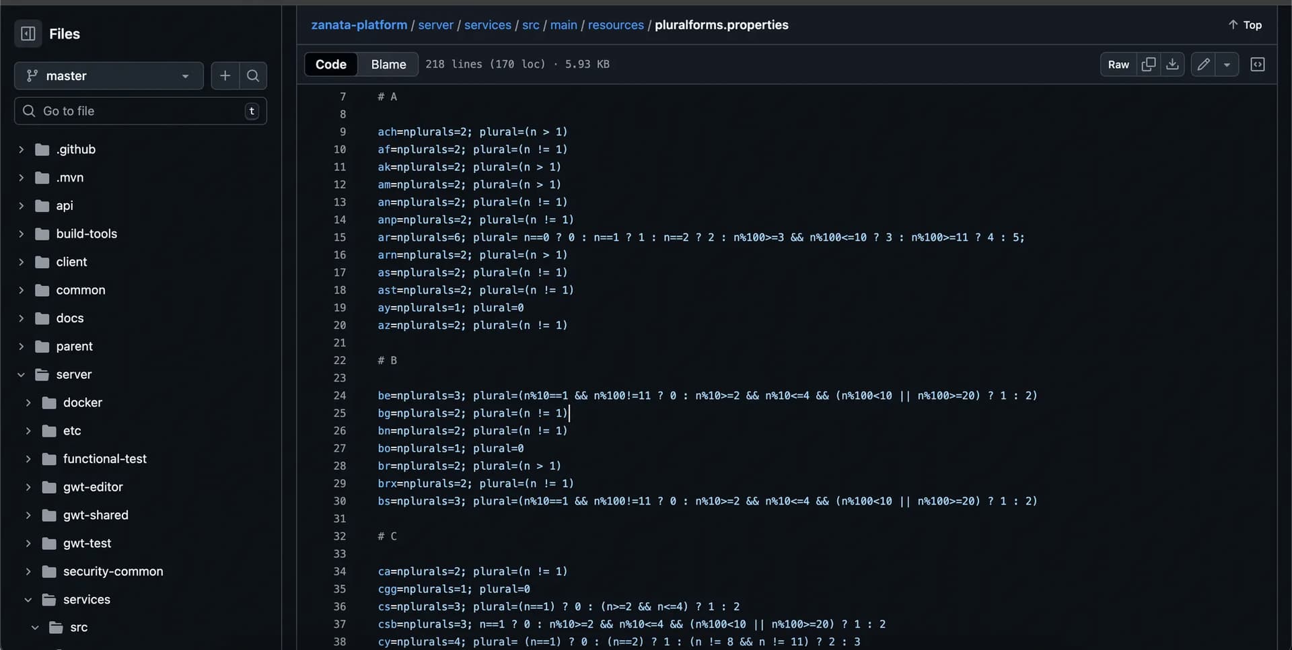Click the search files magnifier icon
This screenshot has width=1292, height=650.
253,76
